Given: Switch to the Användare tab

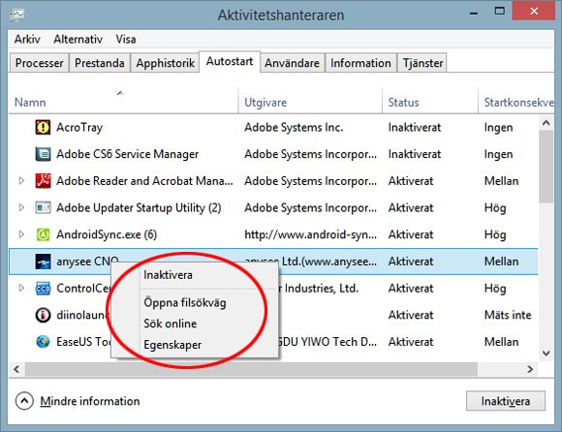Looking at the screenshot, I should coord(292,63).
